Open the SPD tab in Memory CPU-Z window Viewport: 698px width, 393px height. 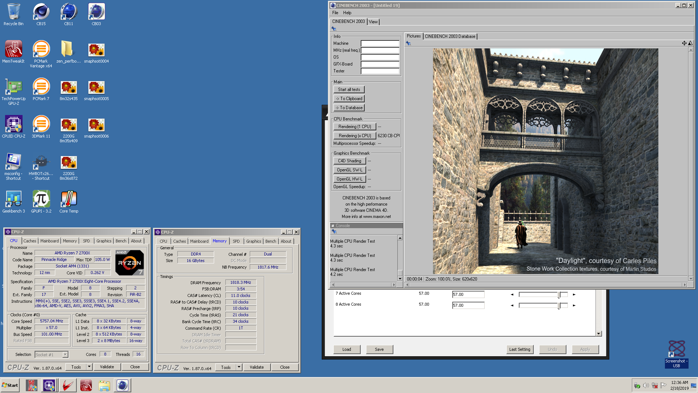[236, 241]
